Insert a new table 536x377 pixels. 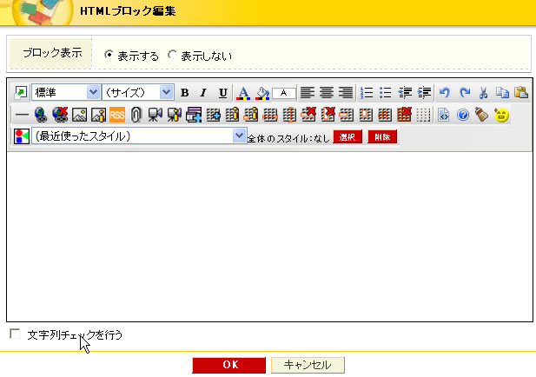tap(214, 116)
